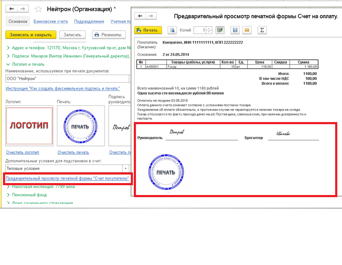Click the ПЕЧАТЬ stamp in invoice preview
Image resolution: width=342 pixels, height=265 pixels.
(166, 172)
